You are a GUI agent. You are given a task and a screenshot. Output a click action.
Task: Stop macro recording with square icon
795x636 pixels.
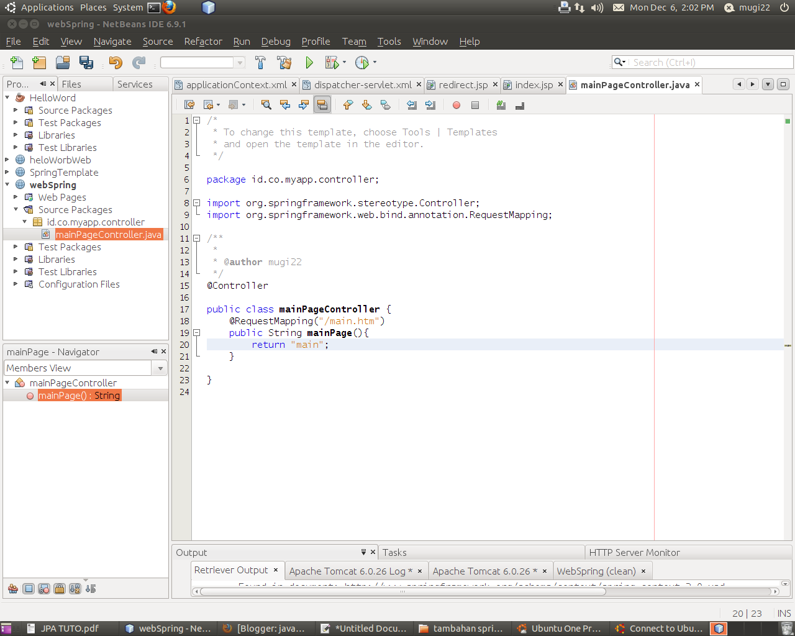(475, 105)
